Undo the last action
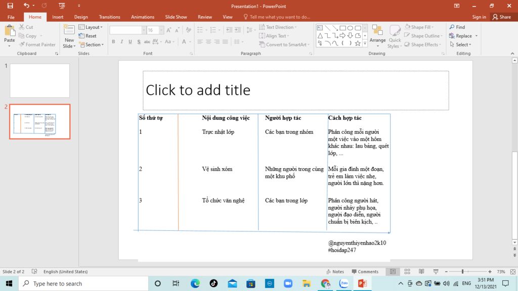The height and width of the screenshot is (291, 518). (x=26, y=6)
